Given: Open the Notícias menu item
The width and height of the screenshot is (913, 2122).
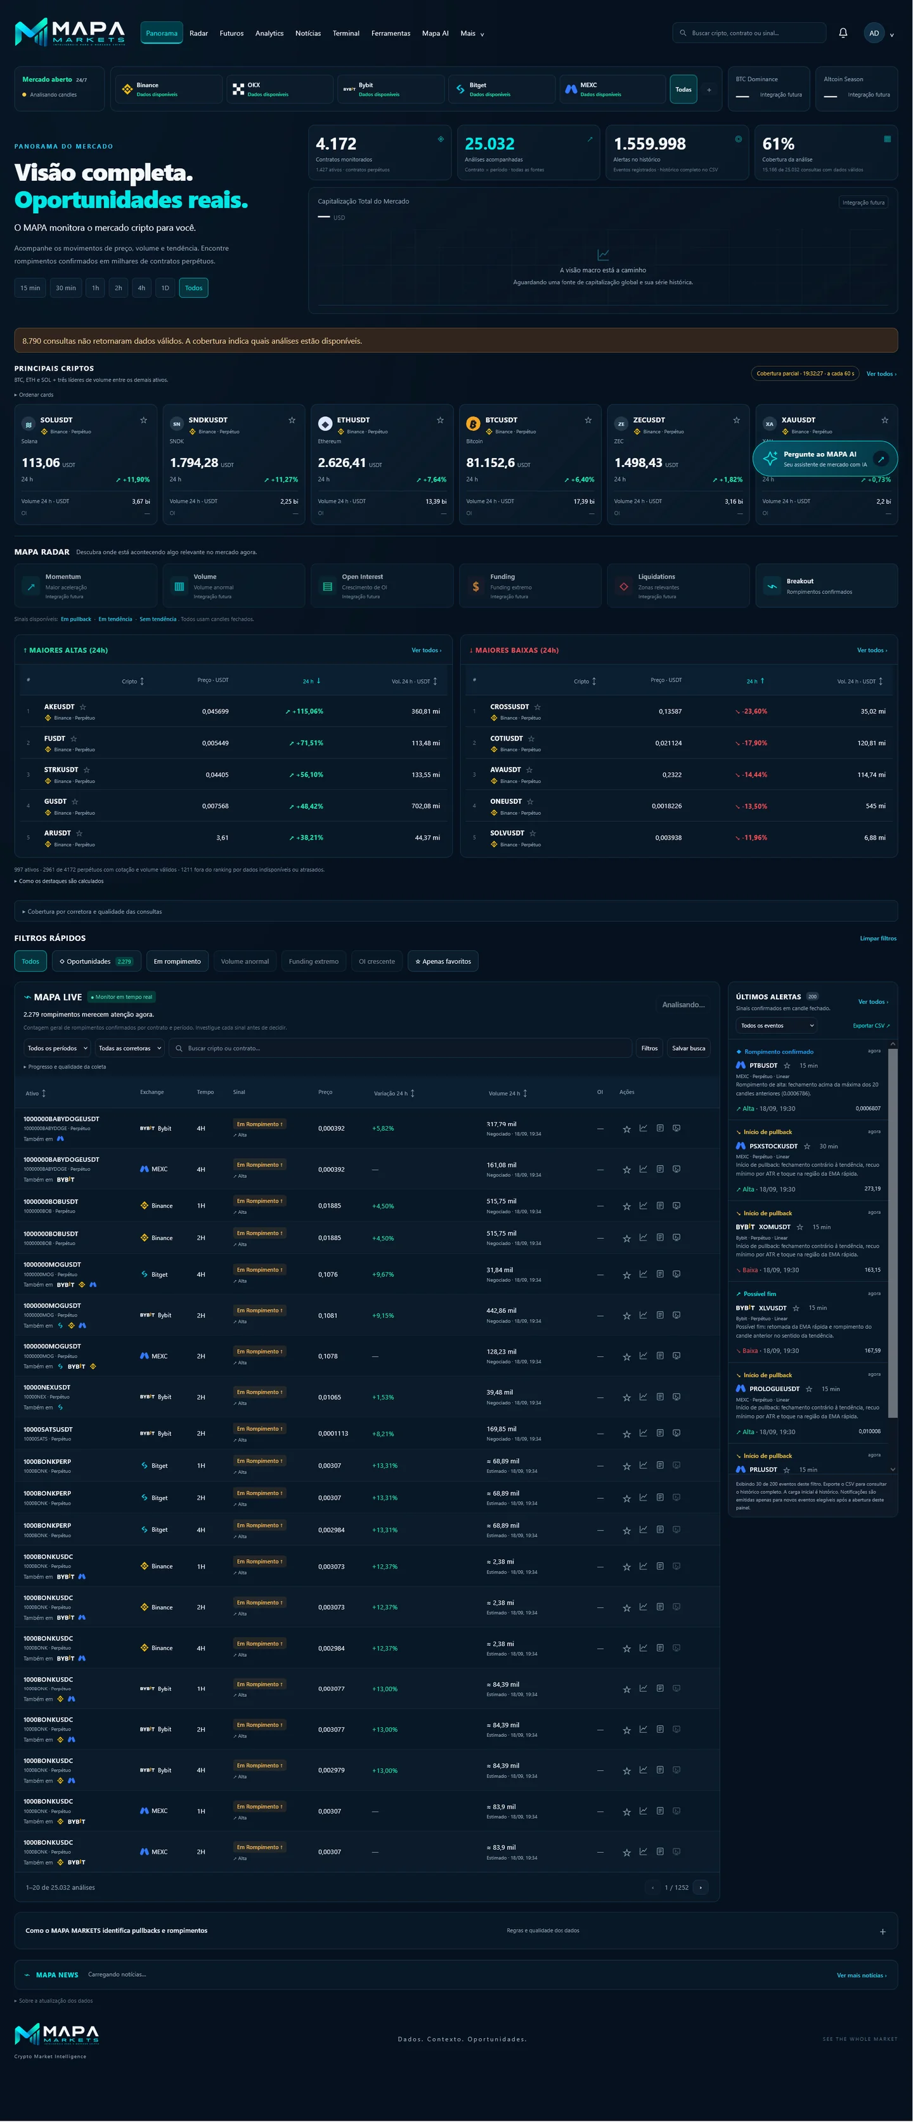Looking at the screenshot, I should coord(308,34).
